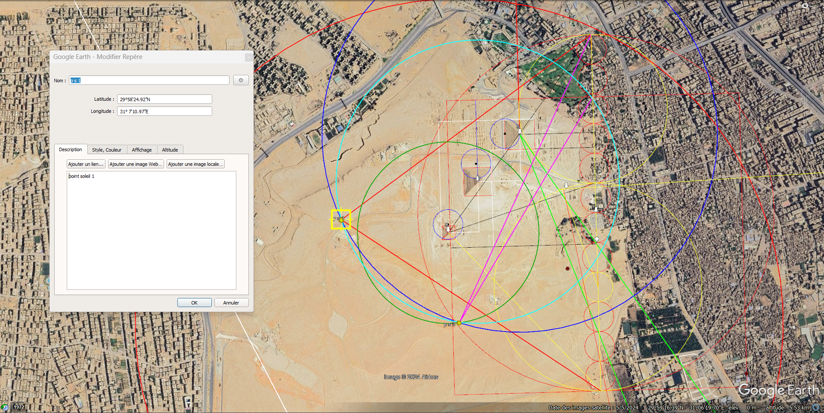The width and height of the screenshot is (824, 413).
Task: Click the satellite imagery date 5/5/2024
Action: 627,407
